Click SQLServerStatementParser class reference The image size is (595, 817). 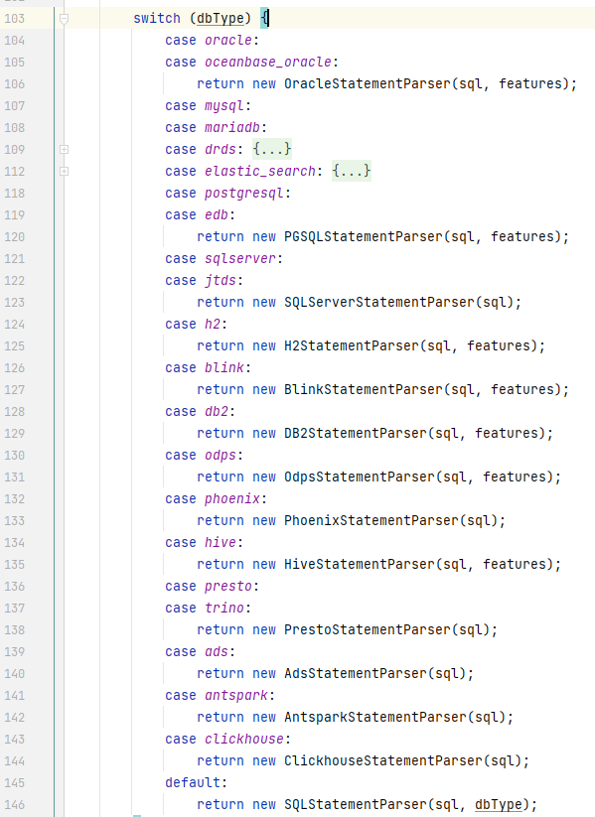pyautogui.click(x=379, y=302)
